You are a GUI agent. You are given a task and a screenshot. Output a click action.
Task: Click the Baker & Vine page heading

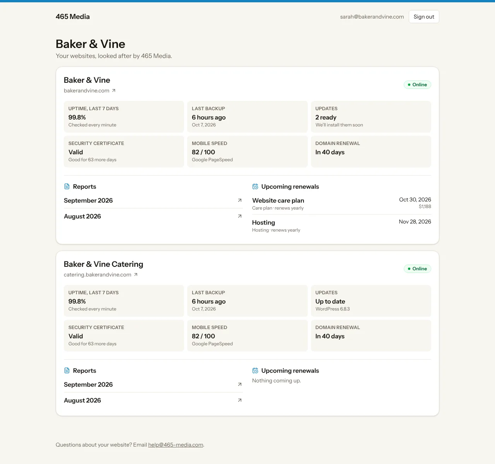pos(90,44)
